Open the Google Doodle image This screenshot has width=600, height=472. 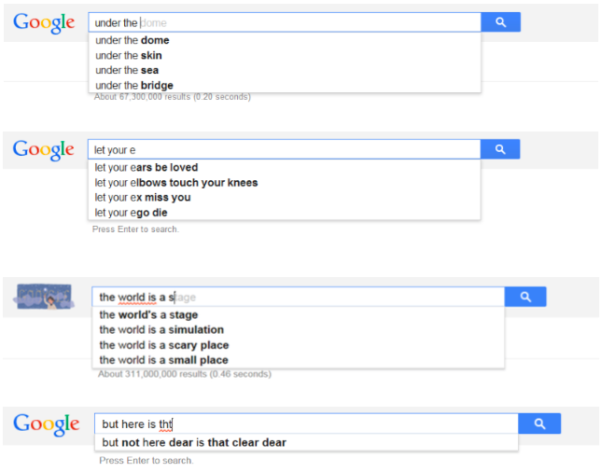pos(44,298)
